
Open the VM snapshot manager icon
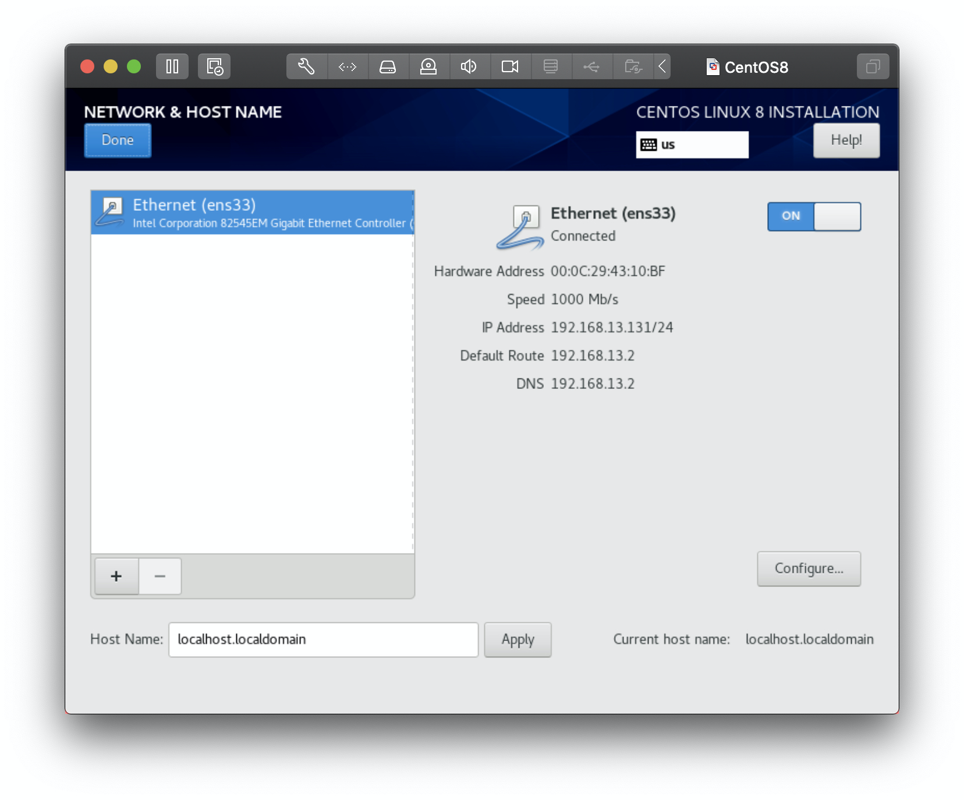[x=214, y=66]
